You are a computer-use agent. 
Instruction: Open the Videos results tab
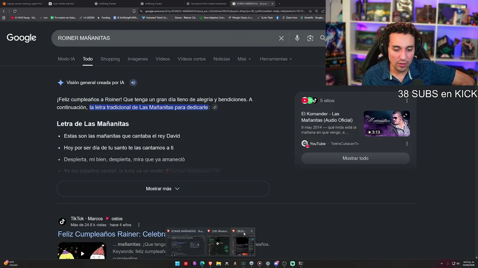[x=163, y=59]
